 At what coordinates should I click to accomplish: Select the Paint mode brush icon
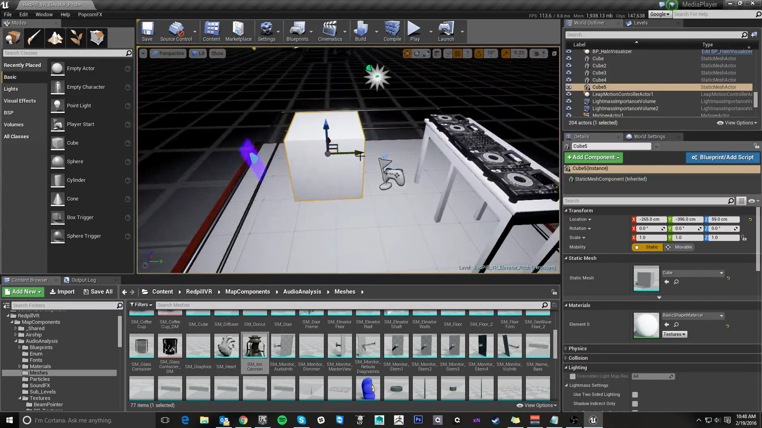34,38
